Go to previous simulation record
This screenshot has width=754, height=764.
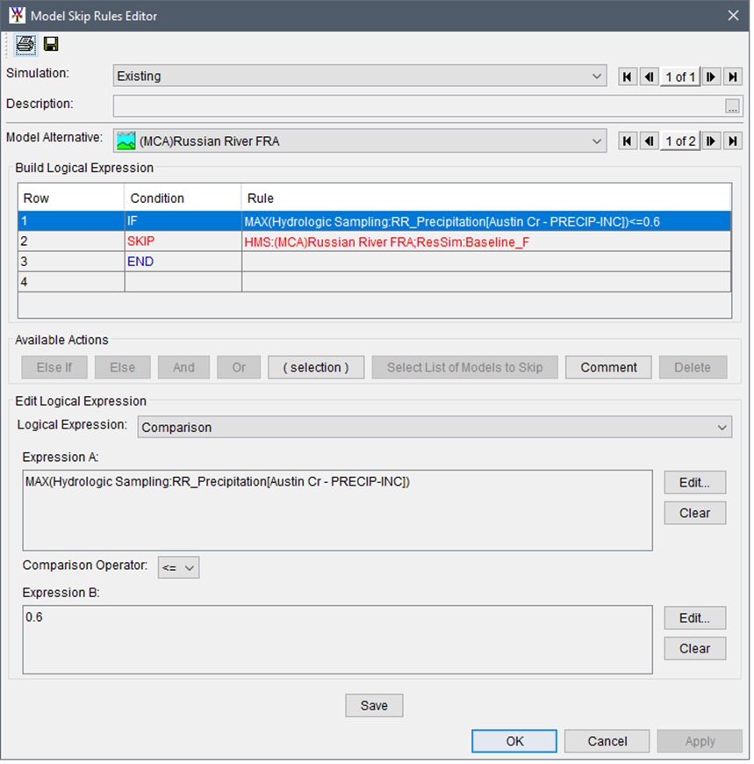tap(649, 76)
